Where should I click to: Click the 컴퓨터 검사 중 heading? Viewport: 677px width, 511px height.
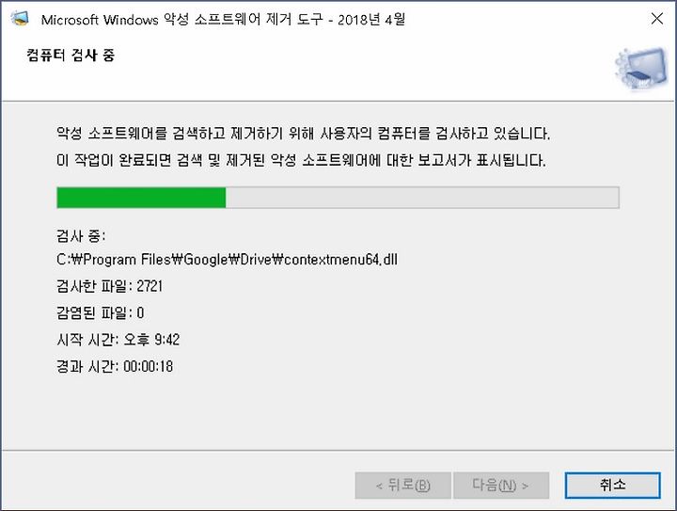(71, 56)
